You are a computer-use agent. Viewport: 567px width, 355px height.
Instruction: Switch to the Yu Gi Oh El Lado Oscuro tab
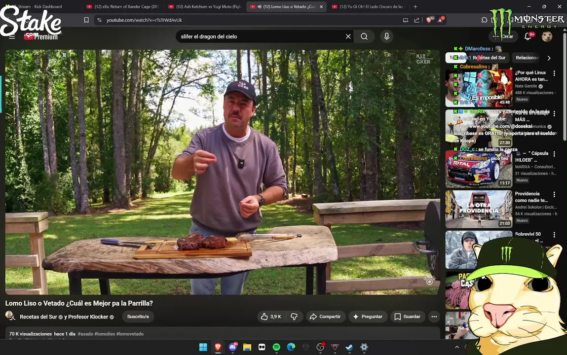point(369,6)
